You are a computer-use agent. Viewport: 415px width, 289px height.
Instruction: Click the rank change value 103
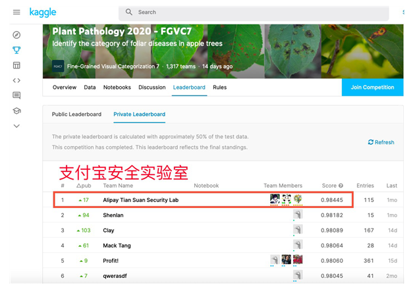tap(86, 230)
